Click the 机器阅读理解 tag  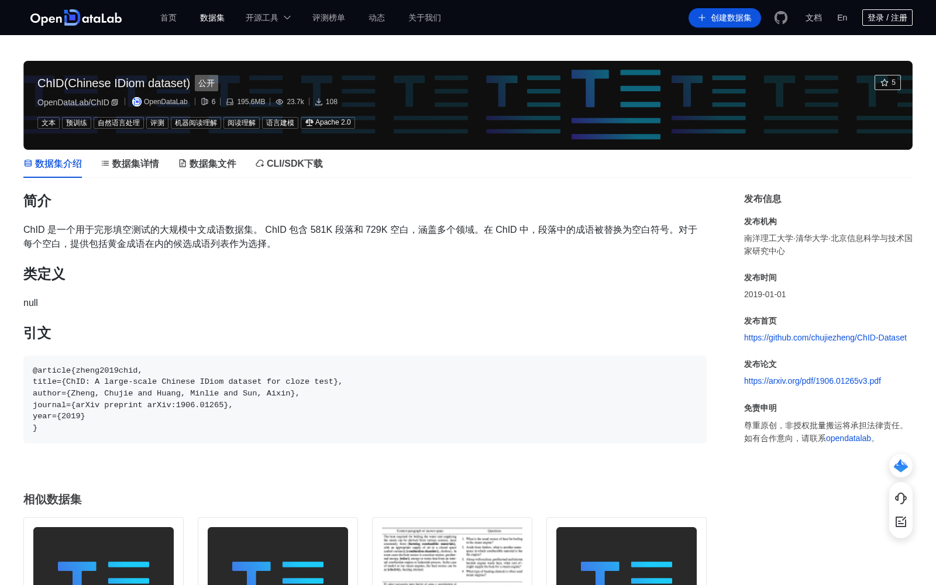tap(196, 123)
